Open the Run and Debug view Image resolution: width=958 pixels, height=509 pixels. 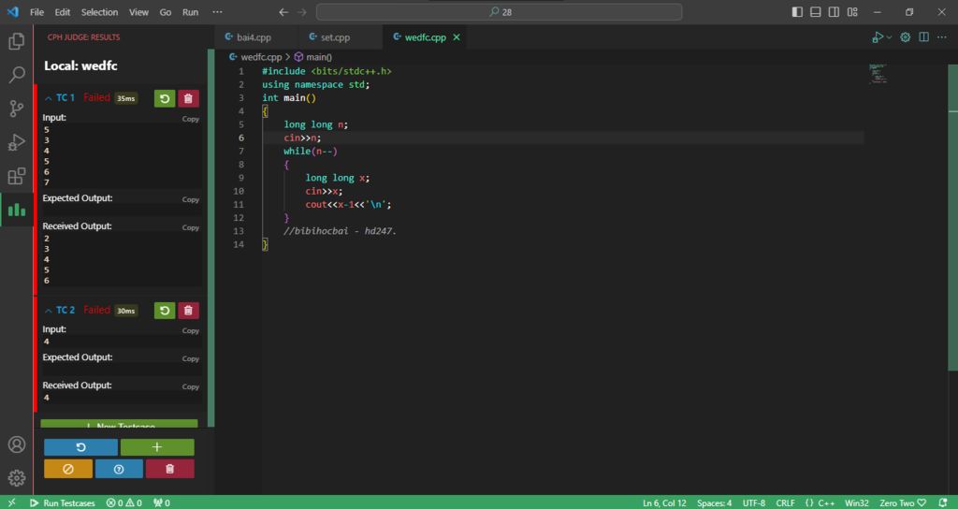17,142
